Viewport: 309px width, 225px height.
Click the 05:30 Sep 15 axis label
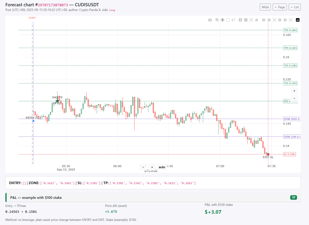point(66,168)
